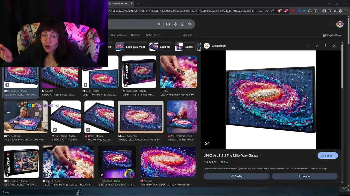Click the ₺14.244,00 price text
Viewport: 350px width, 196px height.
[210, 162]
